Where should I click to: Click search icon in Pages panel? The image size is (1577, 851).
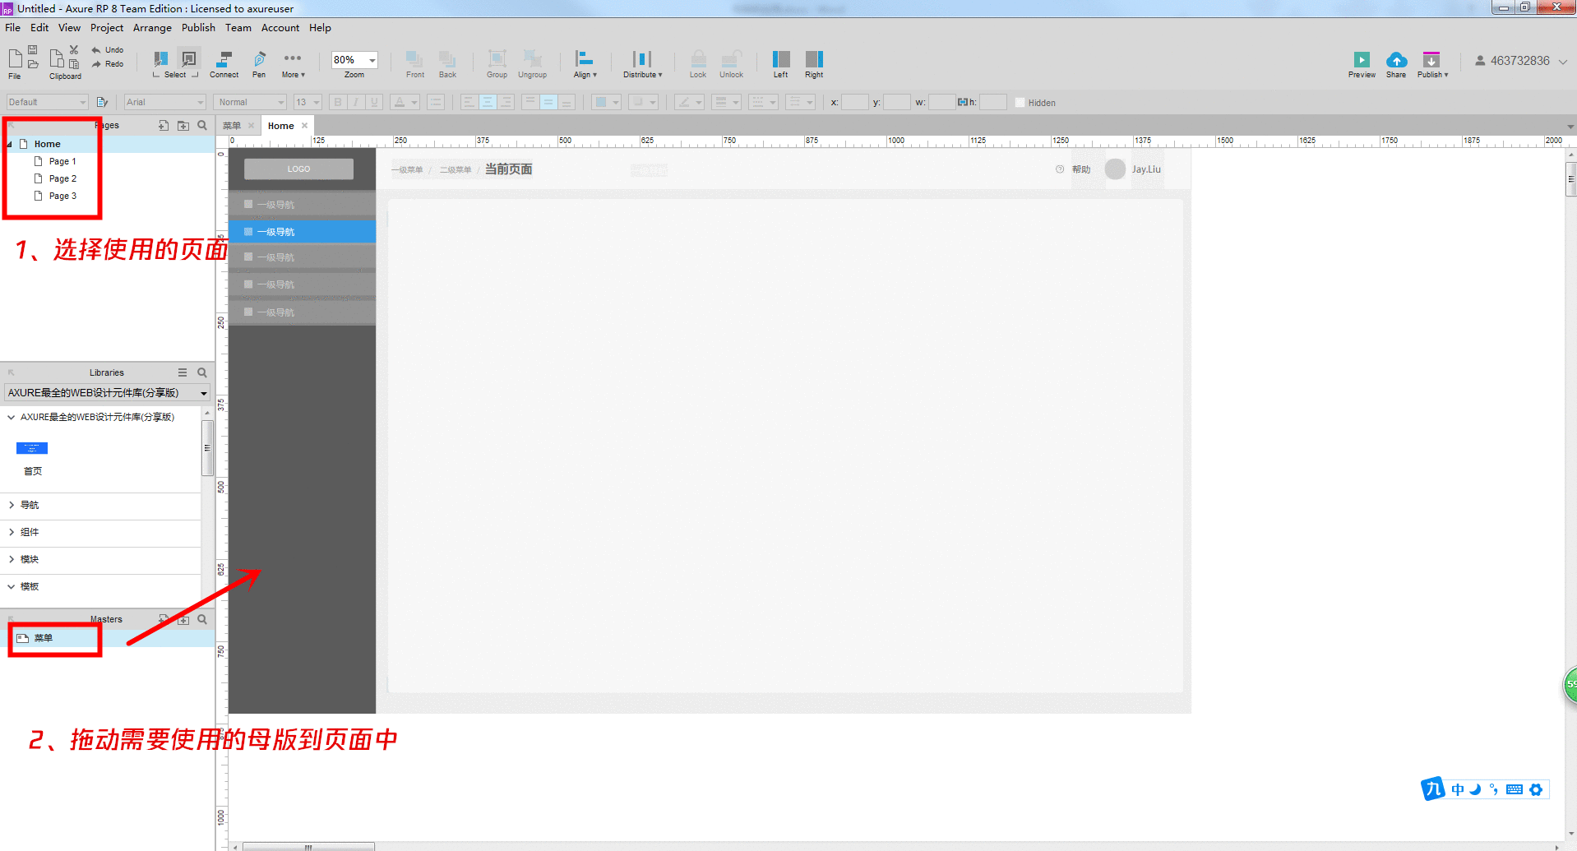[202, 126]
